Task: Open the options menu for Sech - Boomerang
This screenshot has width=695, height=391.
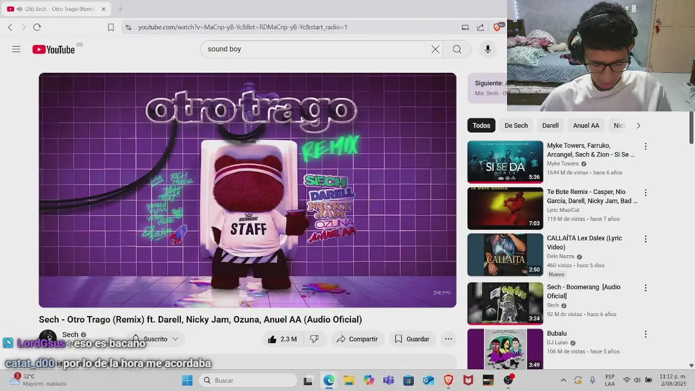Action: [x=646, y=288]
